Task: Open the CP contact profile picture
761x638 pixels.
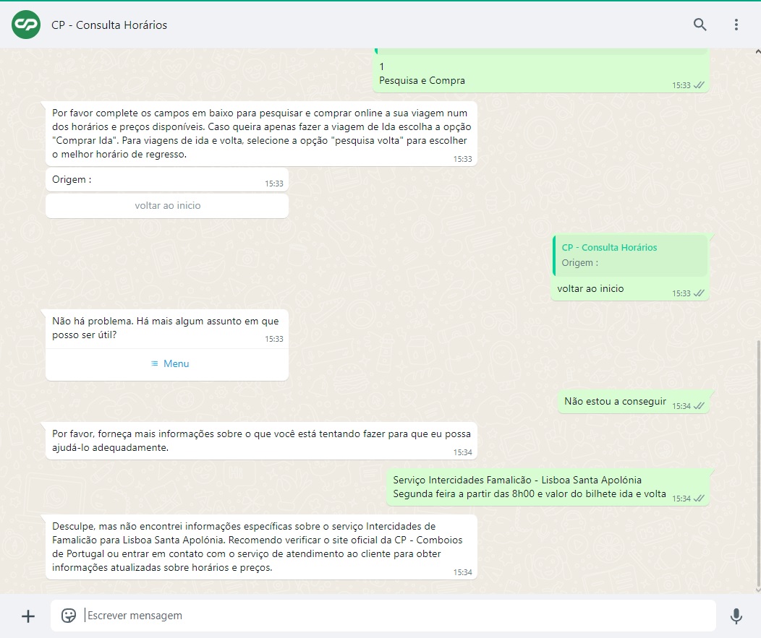Action: (x=26, y=25)
